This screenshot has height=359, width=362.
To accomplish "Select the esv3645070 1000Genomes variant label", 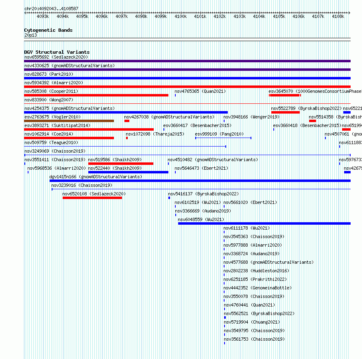I will coord(315,91).
